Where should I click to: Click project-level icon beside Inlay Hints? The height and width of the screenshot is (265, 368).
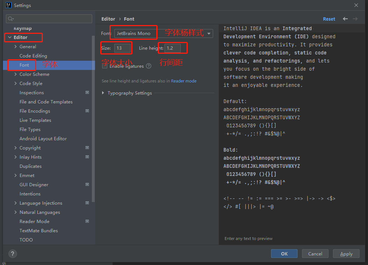pos(87,157)
